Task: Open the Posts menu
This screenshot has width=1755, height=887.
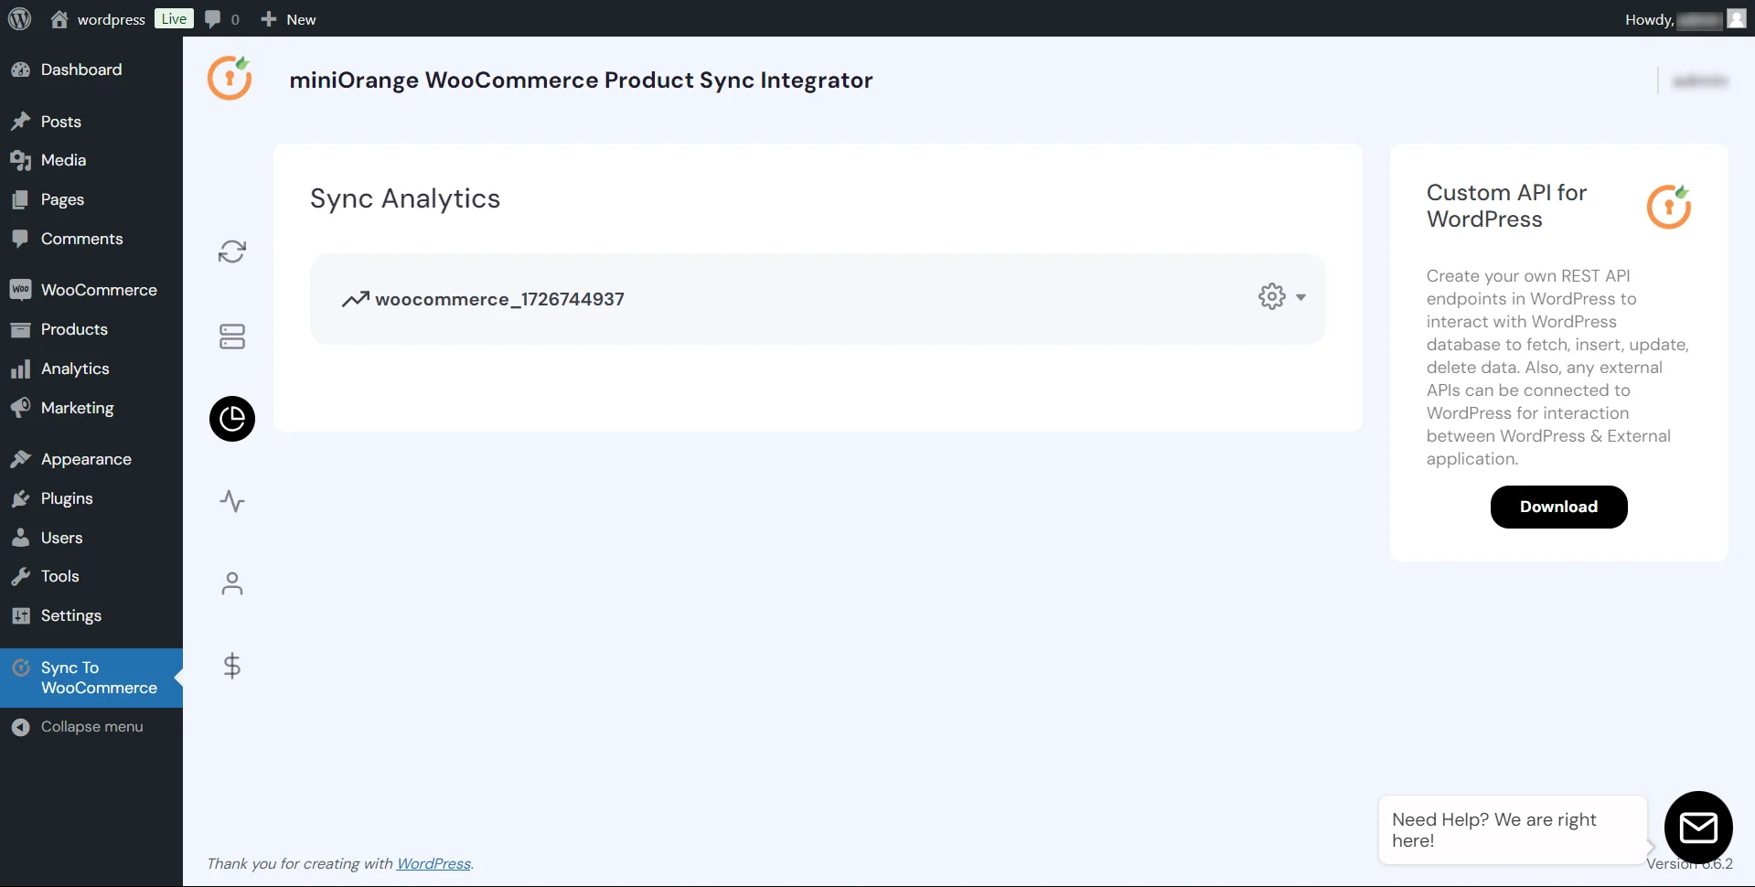Action: (x=91, y=122)
